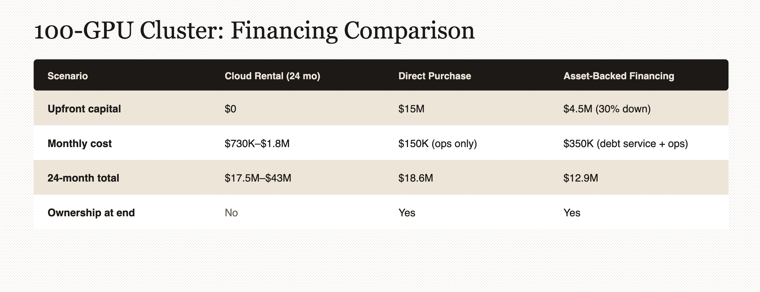
Task: Select the 'Asset-Backed Financing' column header
Action: click(619, 76)
